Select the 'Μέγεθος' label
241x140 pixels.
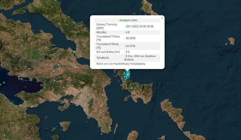tap(102, 32)
